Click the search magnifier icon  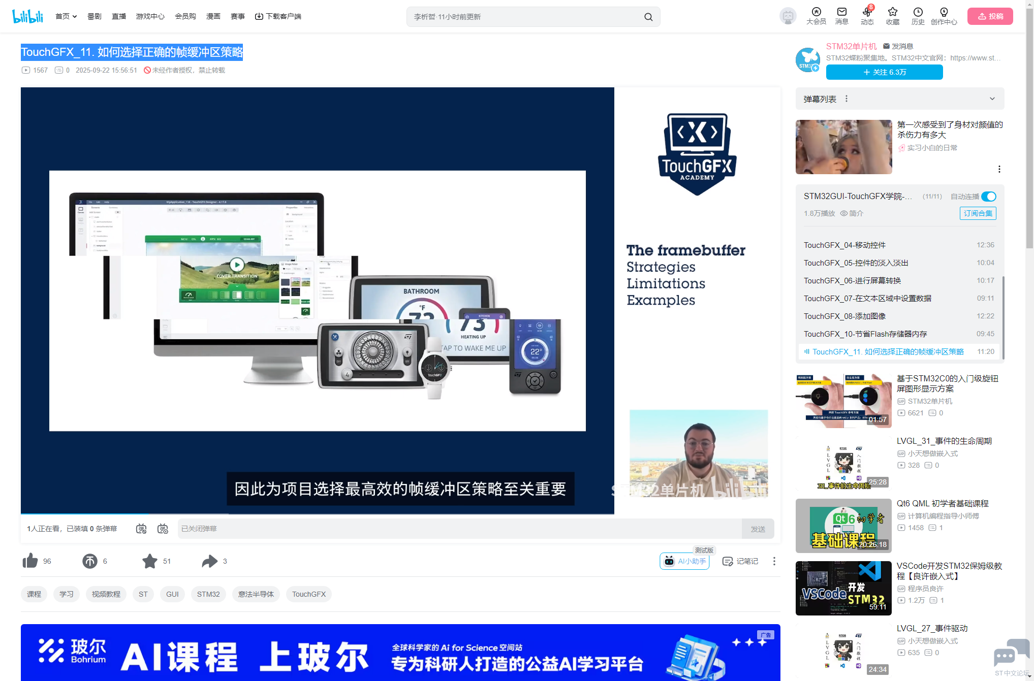click(x=648, y=17)
